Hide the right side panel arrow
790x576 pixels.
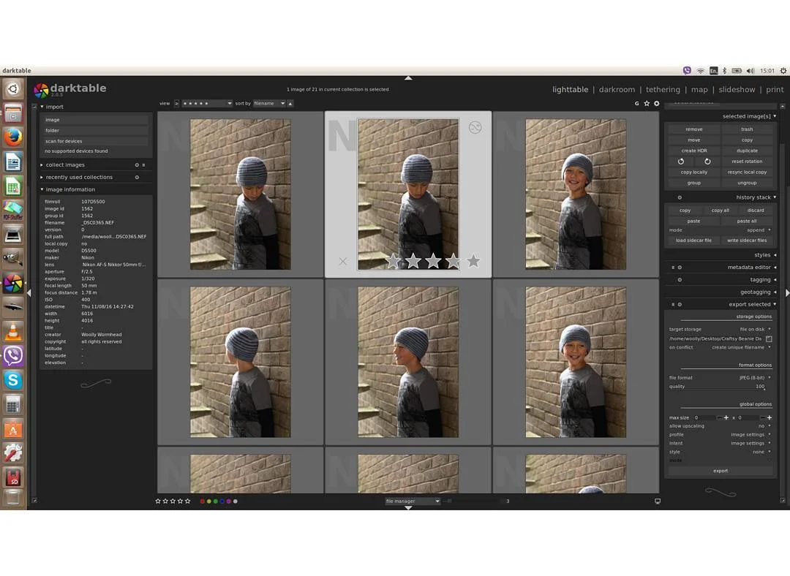[787, 292]
